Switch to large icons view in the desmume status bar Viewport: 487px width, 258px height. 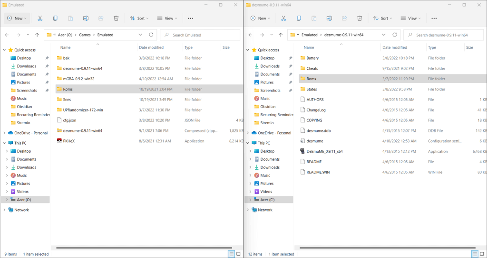tap(482, 254)
